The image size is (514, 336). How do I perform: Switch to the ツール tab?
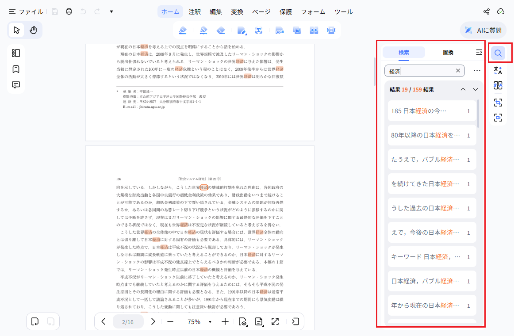click(x=344, y=12)
